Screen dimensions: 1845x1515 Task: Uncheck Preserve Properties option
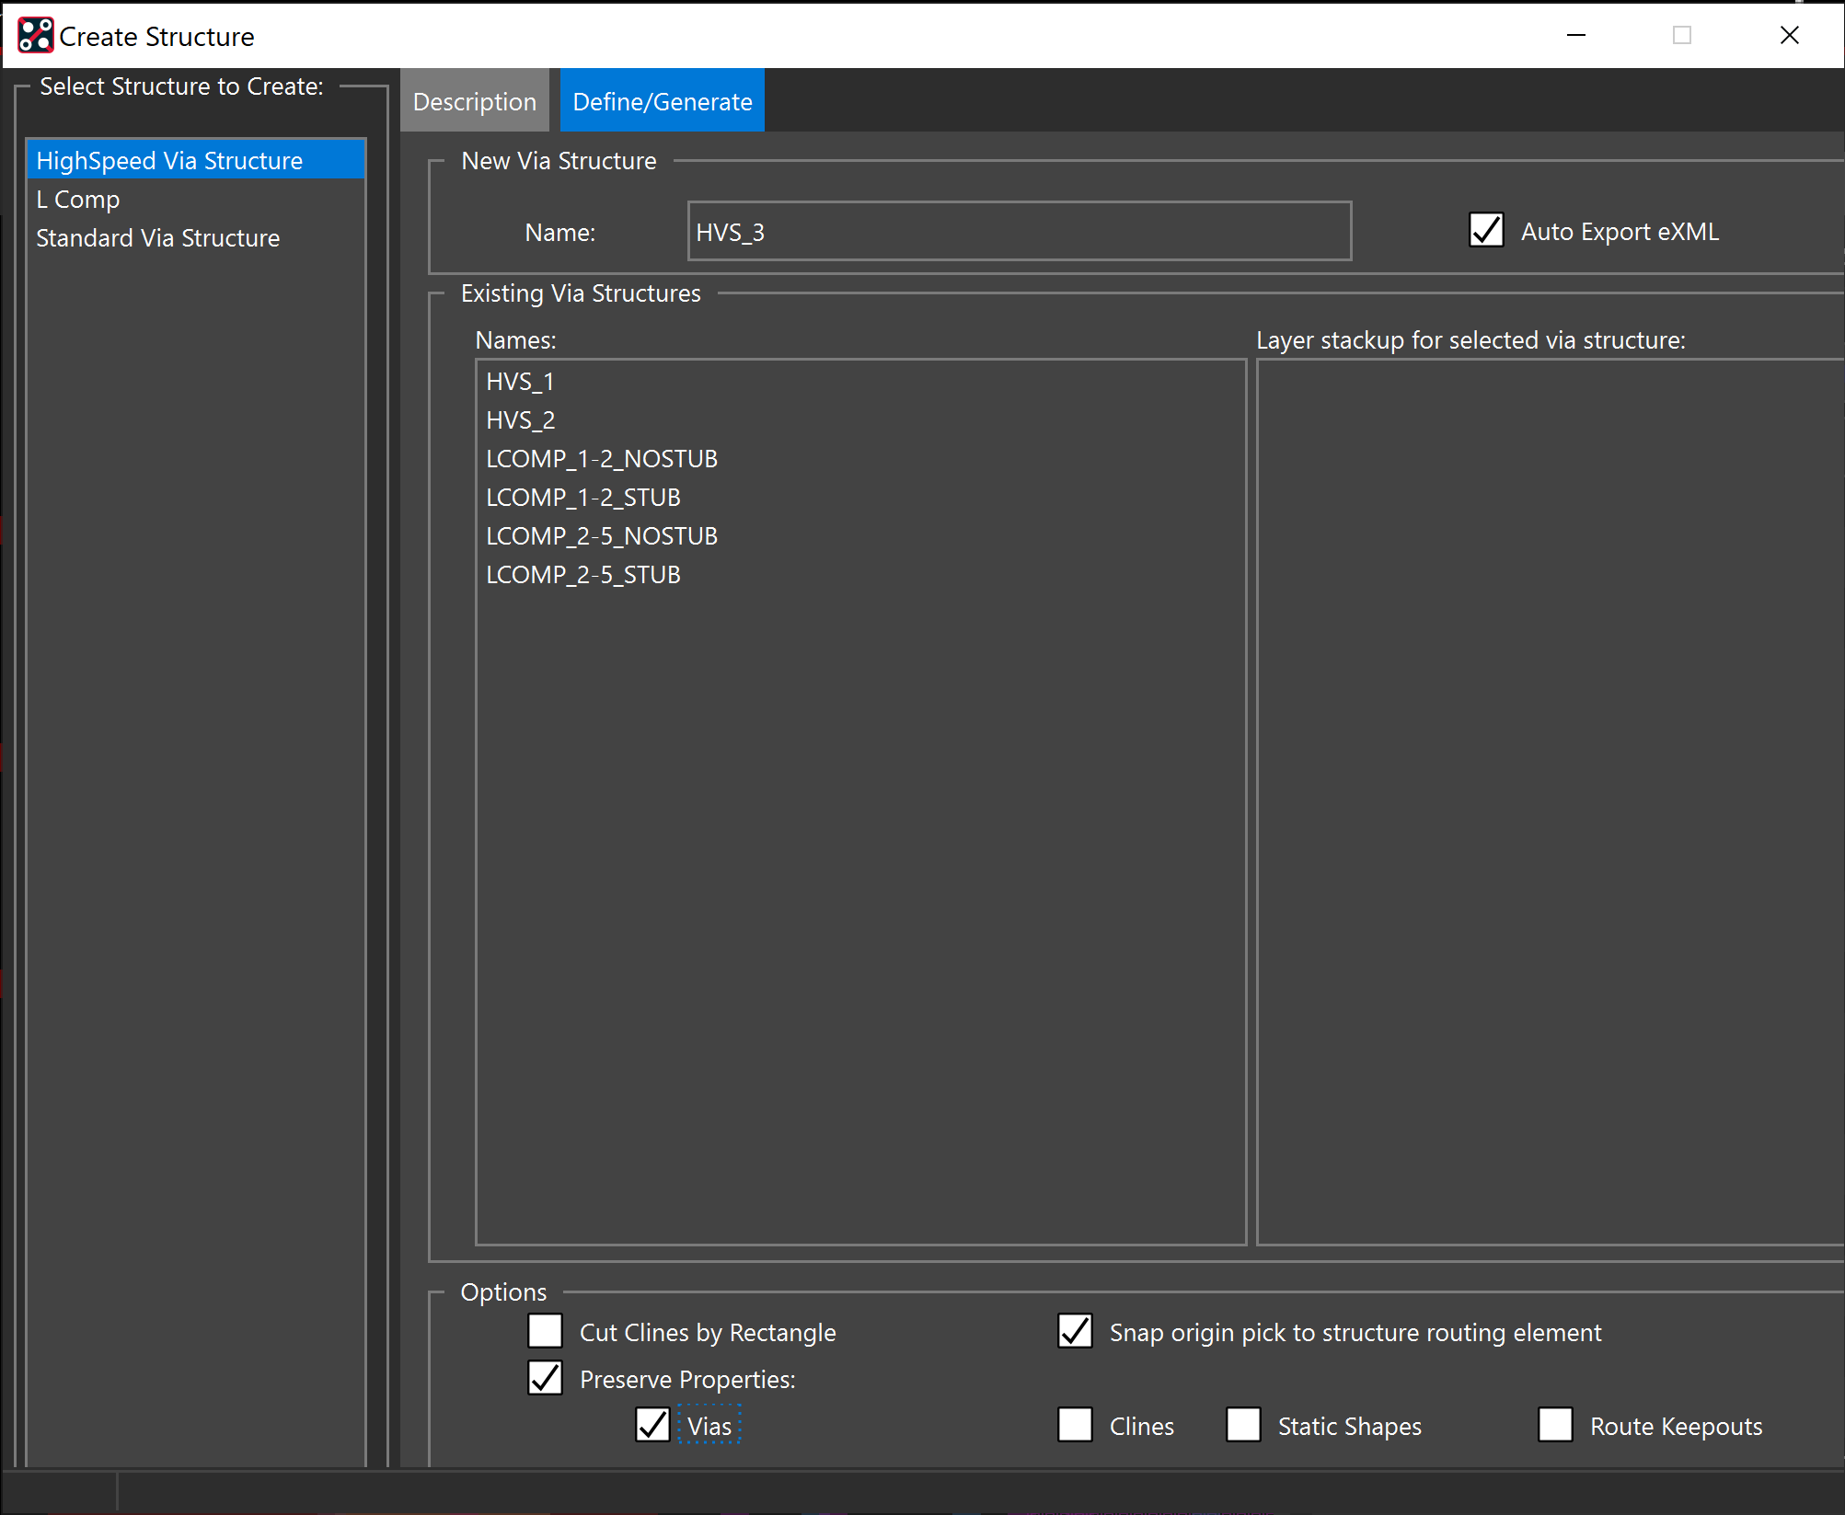[x=546, y=1378]
